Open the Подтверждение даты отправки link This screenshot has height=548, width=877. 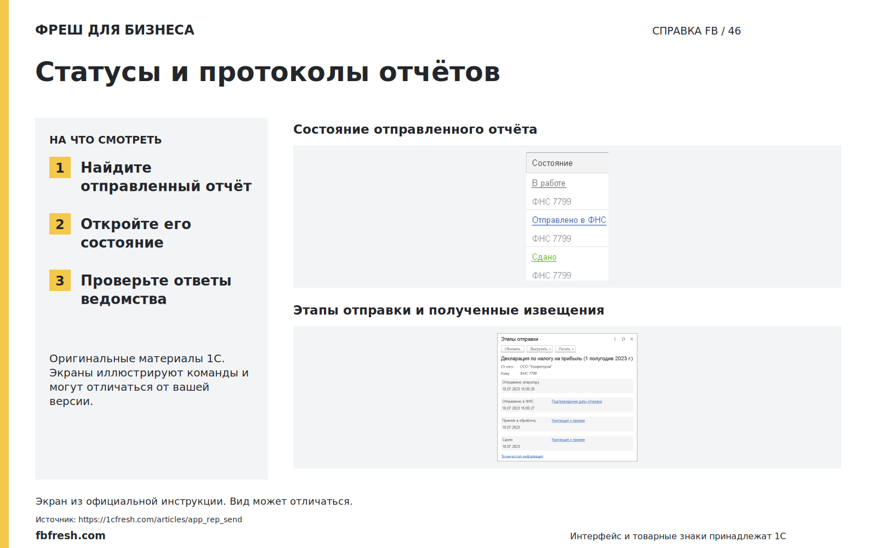click(577, 402)
